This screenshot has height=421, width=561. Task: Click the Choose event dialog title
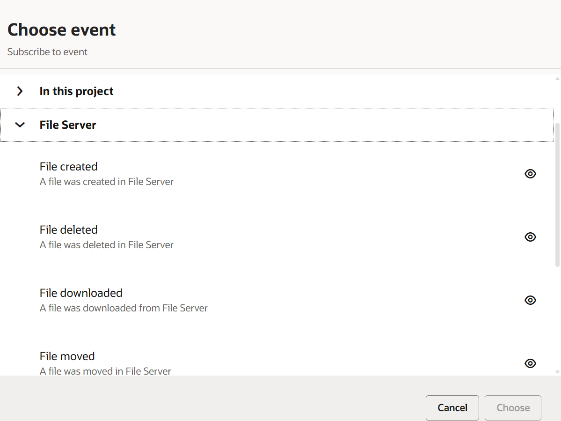click(62, 30)
